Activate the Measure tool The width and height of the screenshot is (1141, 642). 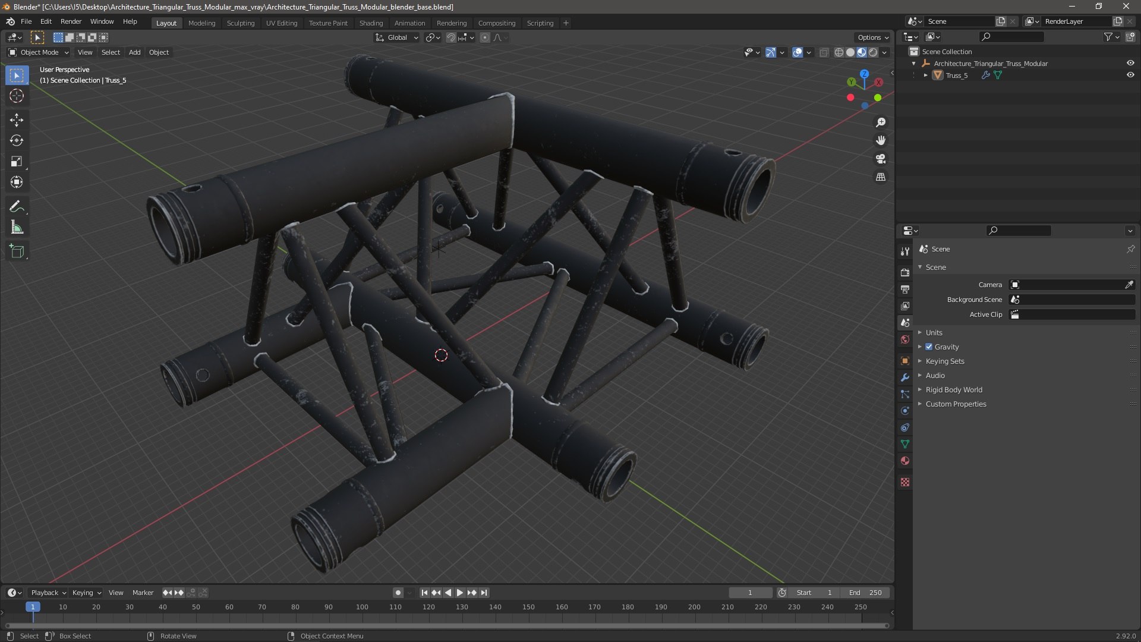point(17,228)
